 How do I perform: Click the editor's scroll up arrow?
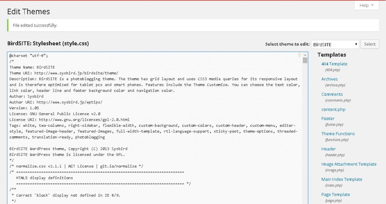pyautogui.click(x=305, y=55)
